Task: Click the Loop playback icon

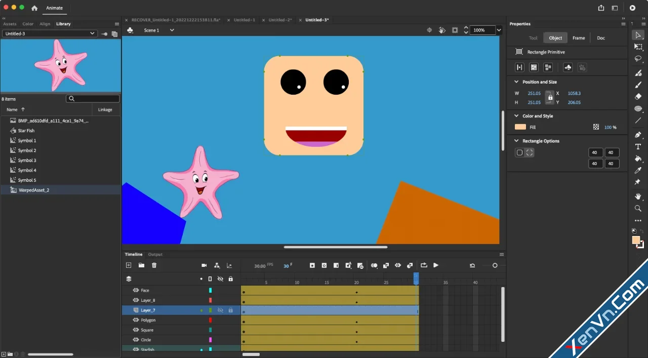Action: 424,265
